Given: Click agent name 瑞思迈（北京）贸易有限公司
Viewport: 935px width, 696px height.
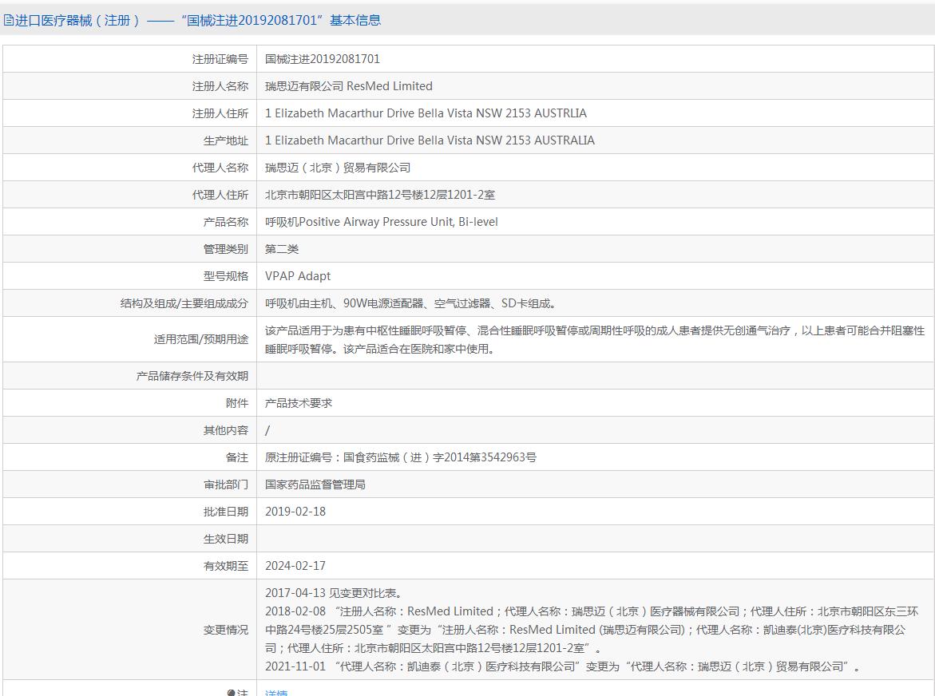Looking at the screenshot, I should click(338, 168).
